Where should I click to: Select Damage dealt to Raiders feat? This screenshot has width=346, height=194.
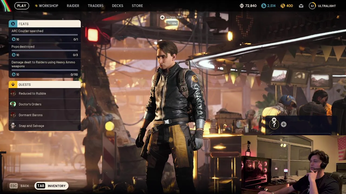click(45, 68)
